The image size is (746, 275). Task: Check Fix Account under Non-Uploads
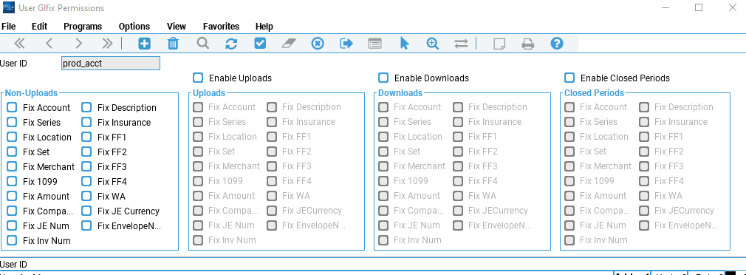(x=12, y=107)
